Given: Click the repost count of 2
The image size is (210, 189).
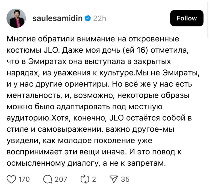Looking at the screenshot, I should [94, 179].
